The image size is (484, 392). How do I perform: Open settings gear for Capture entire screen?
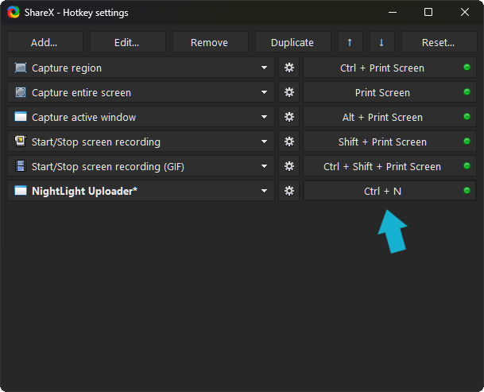[x=289, y=93]
